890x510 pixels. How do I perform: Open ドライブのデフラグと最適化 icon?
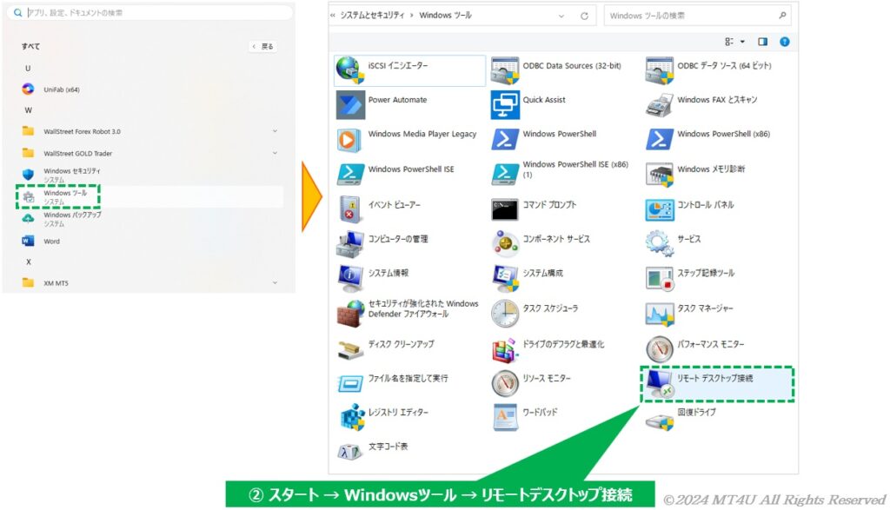505,349
